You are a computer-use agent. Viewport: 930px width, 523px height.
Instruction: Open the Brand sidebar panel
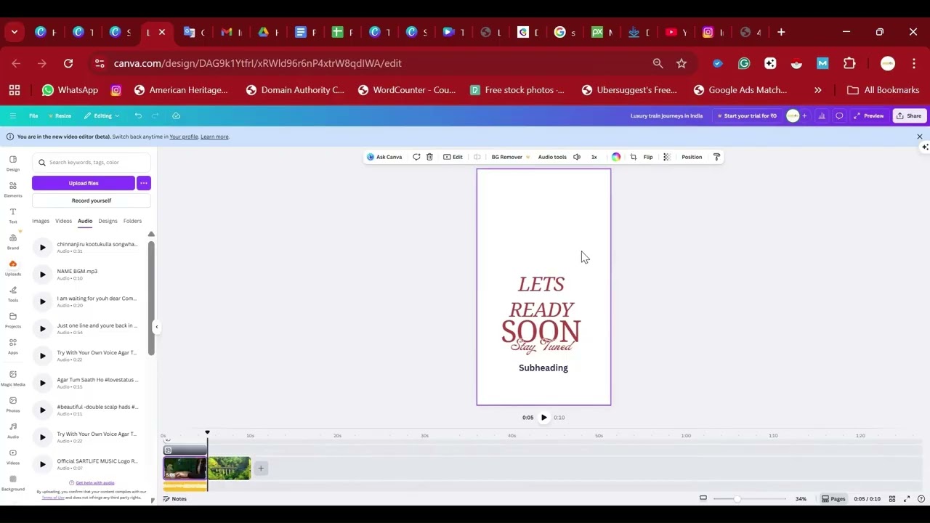[x=13, y=242]
